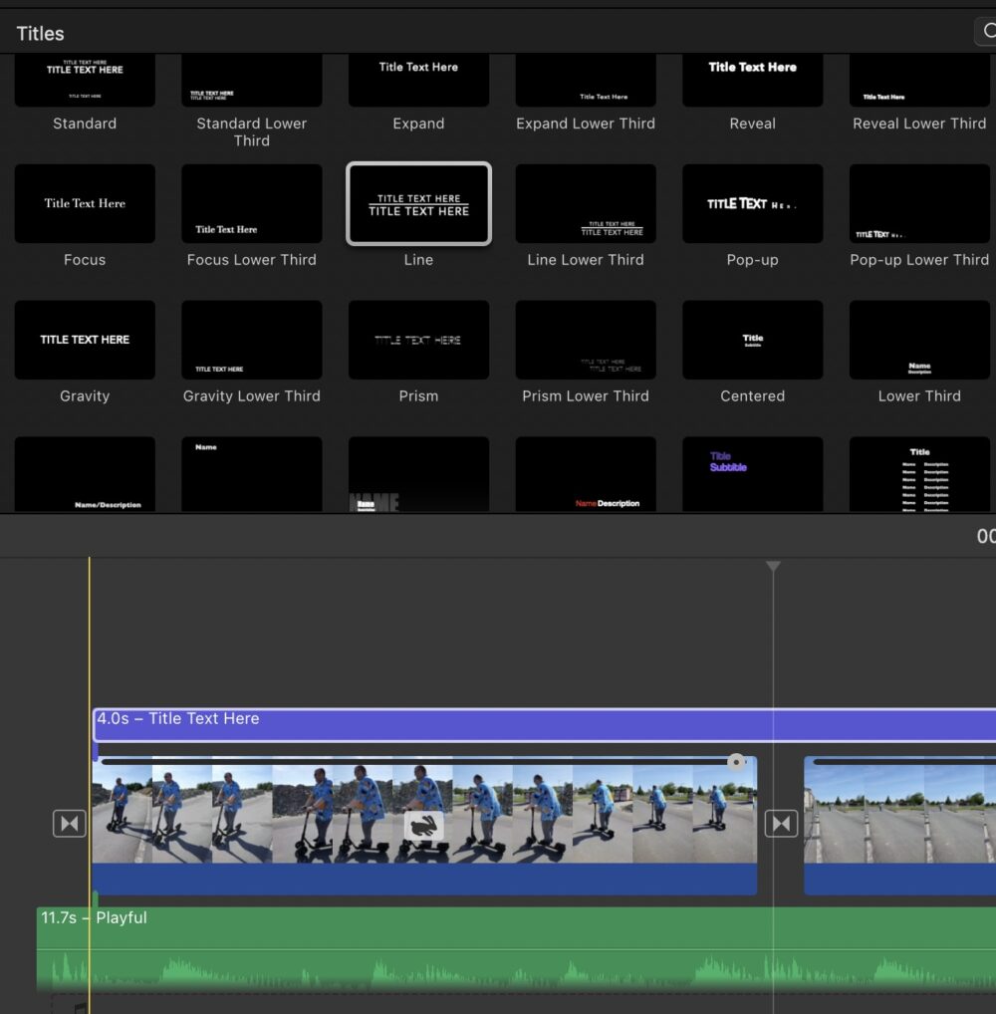Select the Reveal title style
This screenshot has height=1014, width=996.
752,80
